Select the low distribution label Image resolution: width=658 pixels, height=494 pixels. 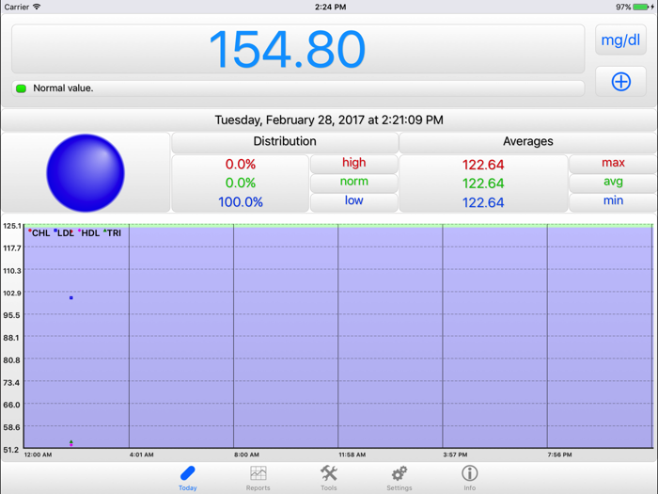tap(353, 201)
